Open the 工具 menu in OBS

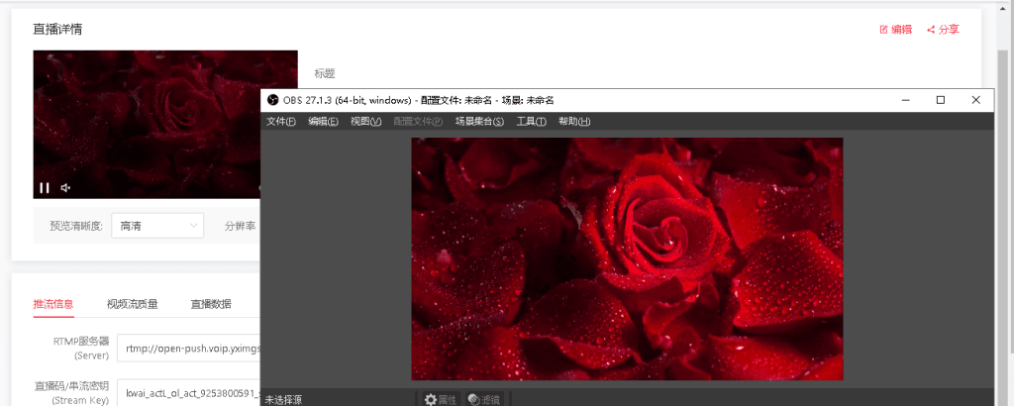(x=531, y=121)
